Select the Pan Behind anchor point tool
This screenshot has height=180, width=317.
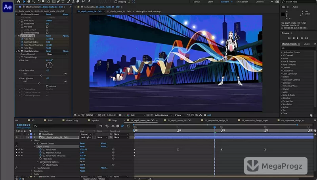pyautogui.click(x=48, y=2)
